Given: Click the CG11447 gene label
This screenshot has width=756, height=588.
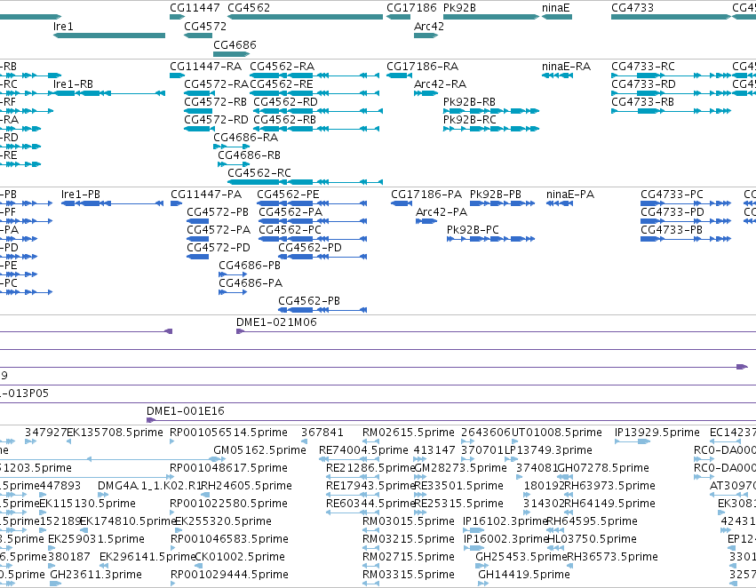Looking at the screenshot, I should coord(195,8).
